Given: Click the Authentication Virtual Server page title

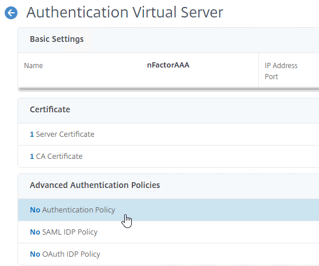Looking at the screenshot, I should [x=125, y=13].
